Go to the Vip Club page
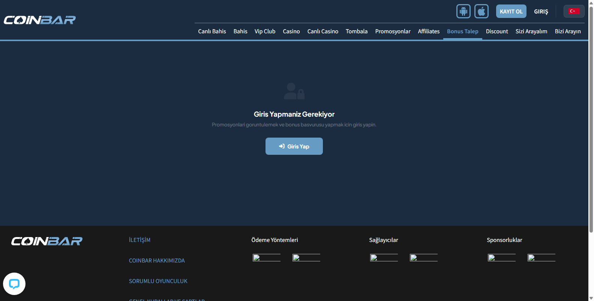This screenshot has width=594, height=301. (265, 31)
